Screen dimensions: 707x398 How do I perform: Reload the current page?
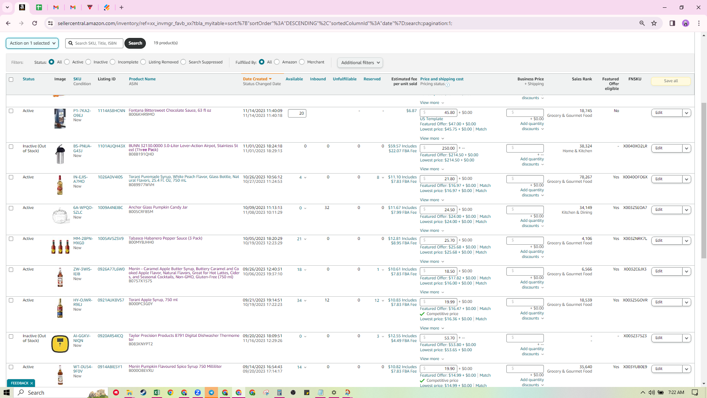click(x=35, y=23)
